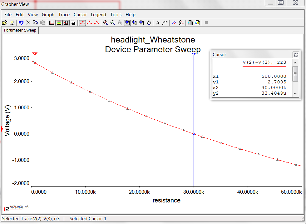This screenshot has width=306, height=224.
Task: Toggle the legend display icon
Action: [x=59, y=22]
